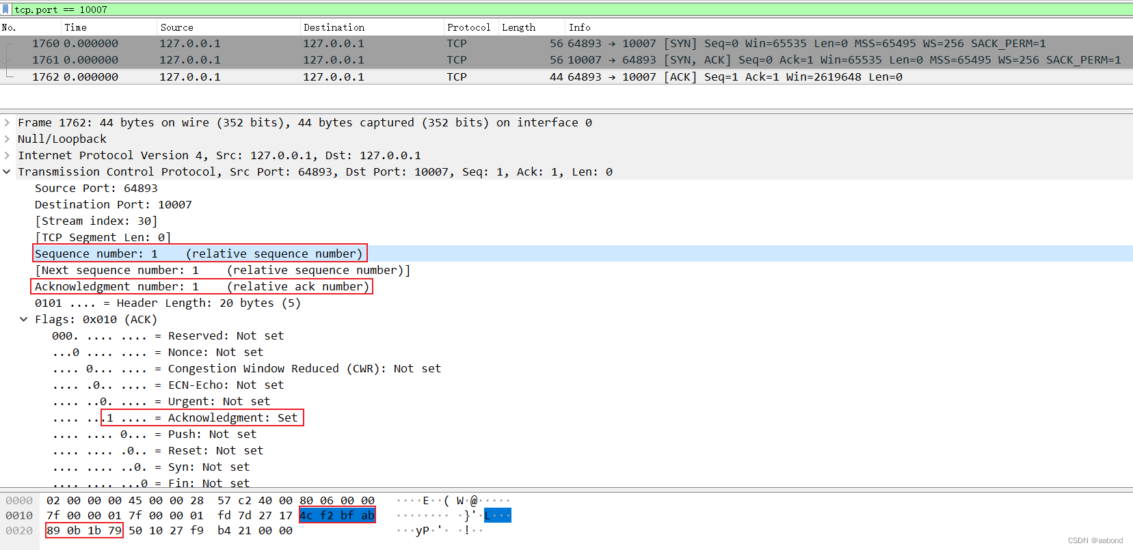Select the Next sequence number: 1 line
This screenshot has height=550, width=1133.
click(223, 271)
